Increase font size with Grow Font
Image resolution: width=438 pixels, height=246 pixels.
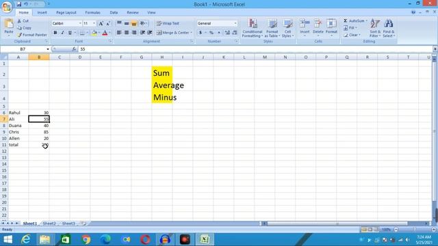pos(101,23)
